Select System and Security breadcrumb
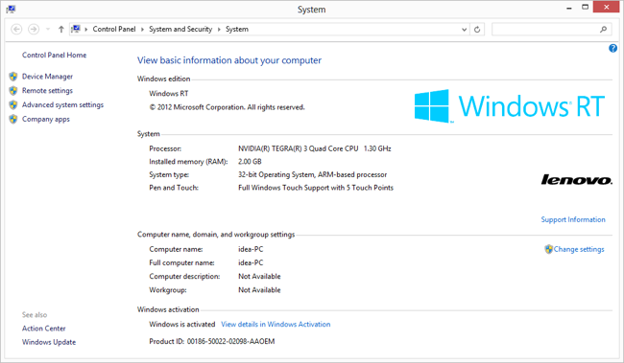624x363 pixels. [180, 29]
